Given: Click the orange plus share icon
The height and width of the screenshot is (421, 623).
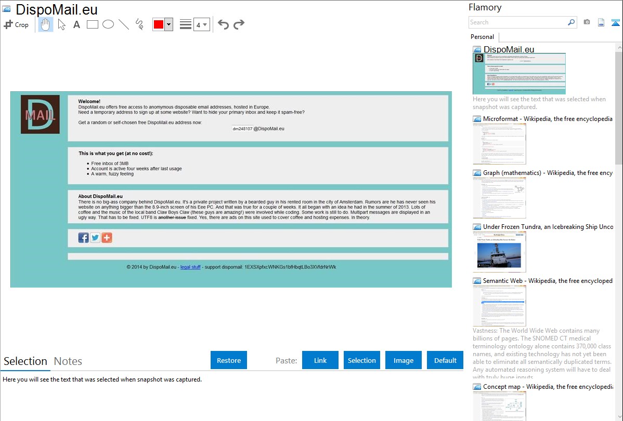Looking at the screenshot, I should (x=107, y=238).
